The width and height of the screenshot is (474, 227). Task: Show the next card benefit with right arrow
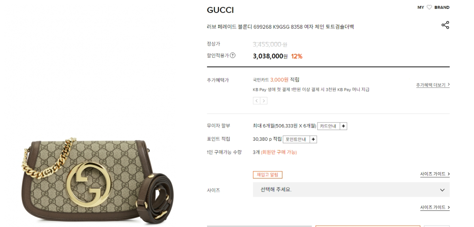pos(264,101)
